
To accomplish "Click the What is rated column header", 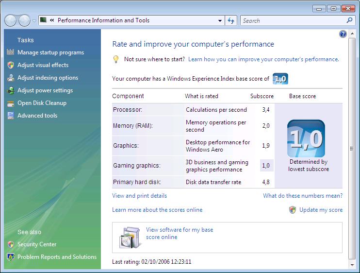I will click(x=201, y=96).
